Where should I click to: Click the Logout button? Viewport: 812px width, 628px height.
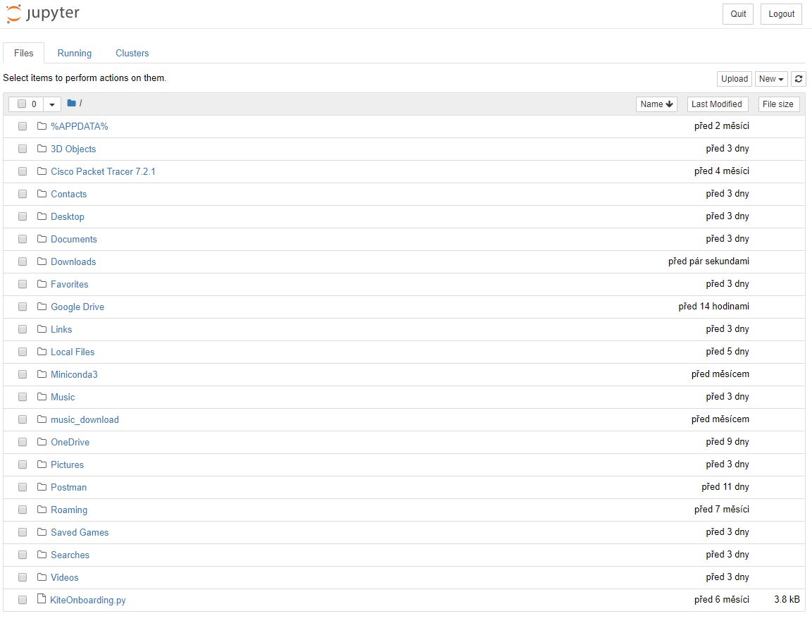pos(781,14)
